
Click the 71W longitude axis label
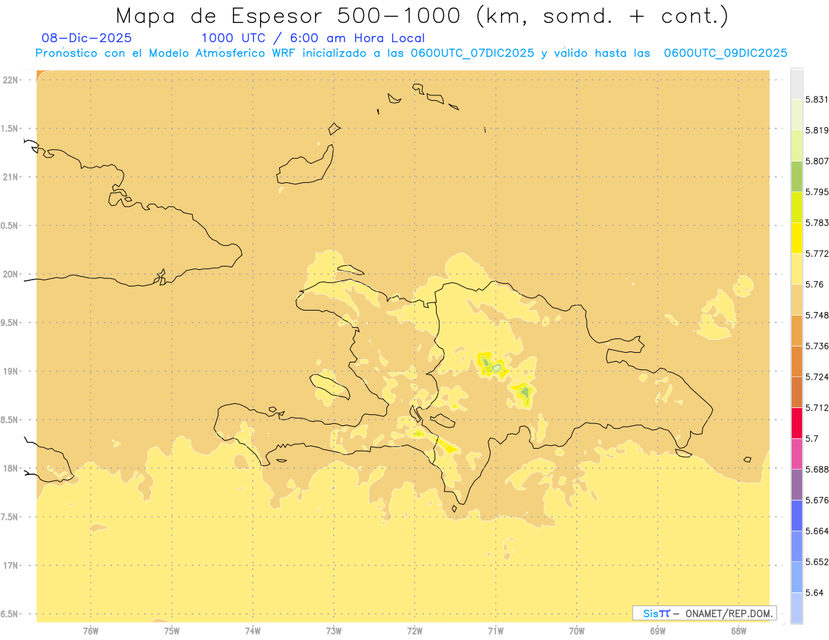495,631
